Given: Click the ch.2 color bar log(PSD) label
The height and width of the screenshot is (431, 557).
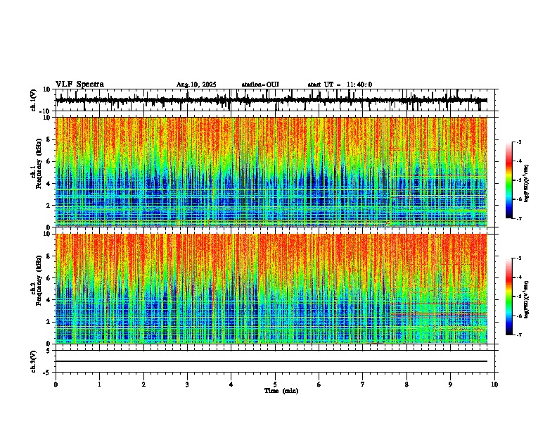Looking at the screenshot, I should point(526,299).
